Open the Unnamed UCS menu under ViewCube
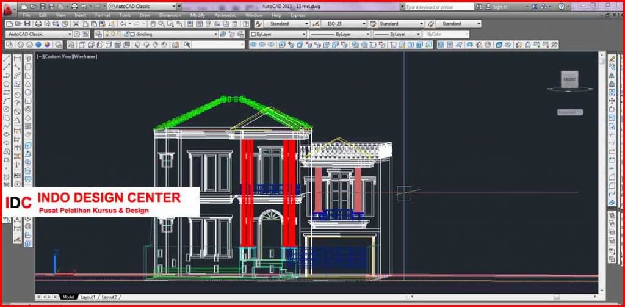 click(570, 112)
